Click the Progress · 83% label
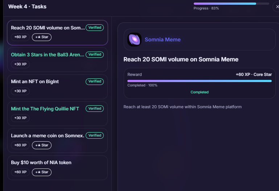Image resolution: width=279 pixels, height=191 pixels. tap(206, 8)
